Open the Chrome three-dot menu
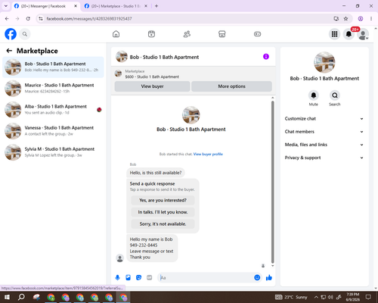378x303 pixels. (x=371, y=19)
